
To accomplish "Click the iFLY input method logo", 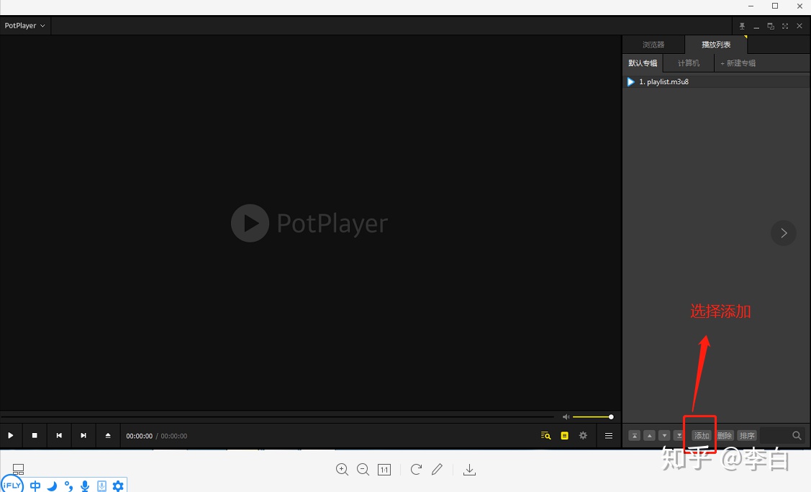I will [x=12, y=486].
